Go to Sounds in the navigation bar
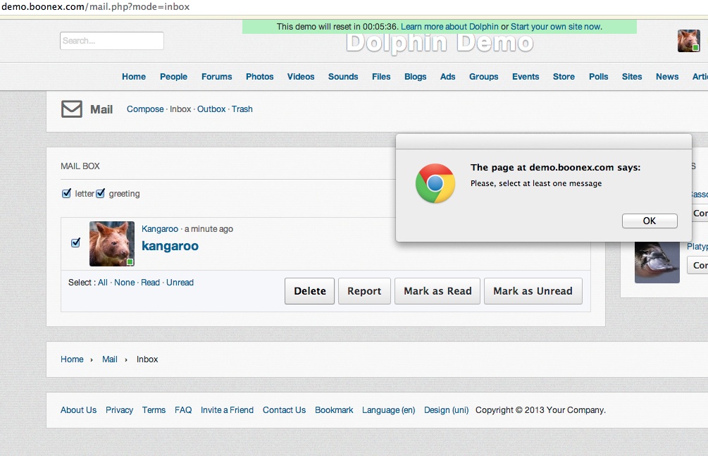 (x=343, y=77)
